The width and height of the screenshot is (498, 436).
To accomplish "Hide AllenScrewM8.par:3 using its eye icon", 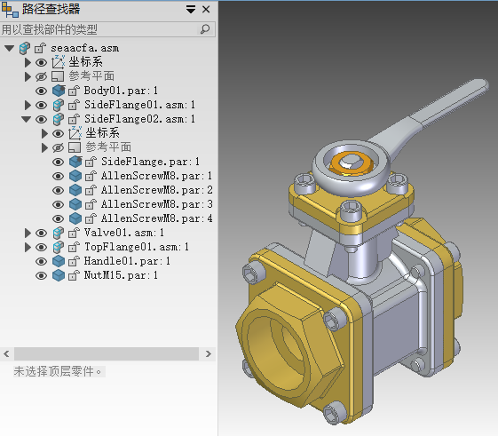I will 58,204.
